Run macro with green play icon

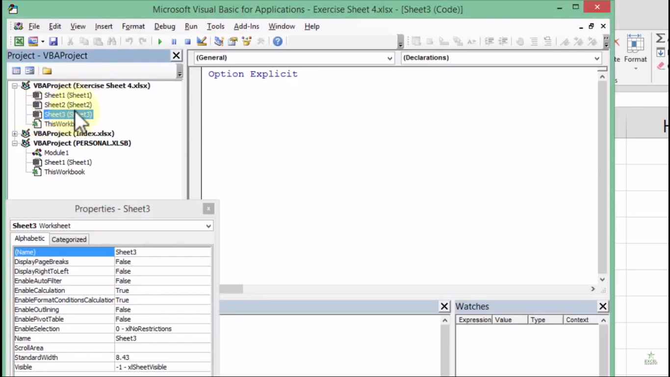tap(160, 41)
